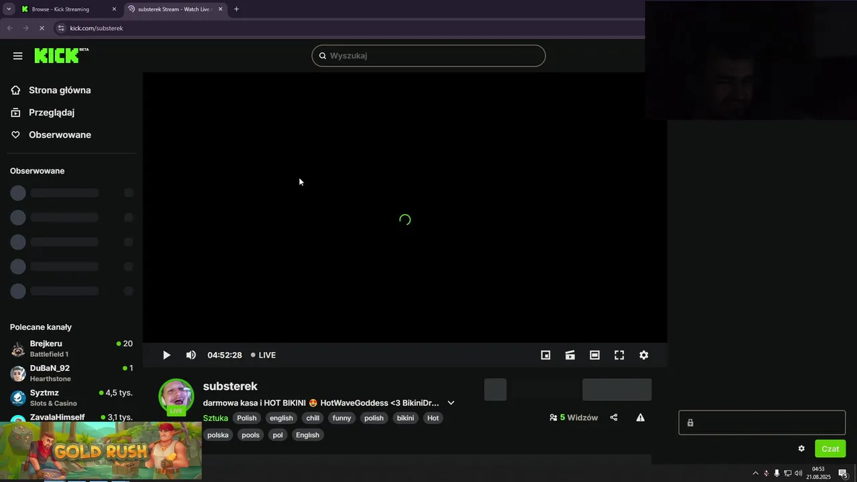Select the chill tag

click(313, 418)
